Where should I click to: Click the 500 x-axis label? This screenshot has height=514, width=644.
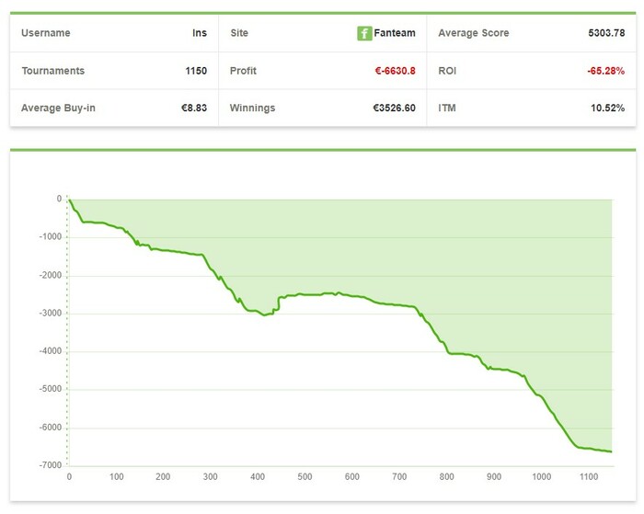pos(305,476)
